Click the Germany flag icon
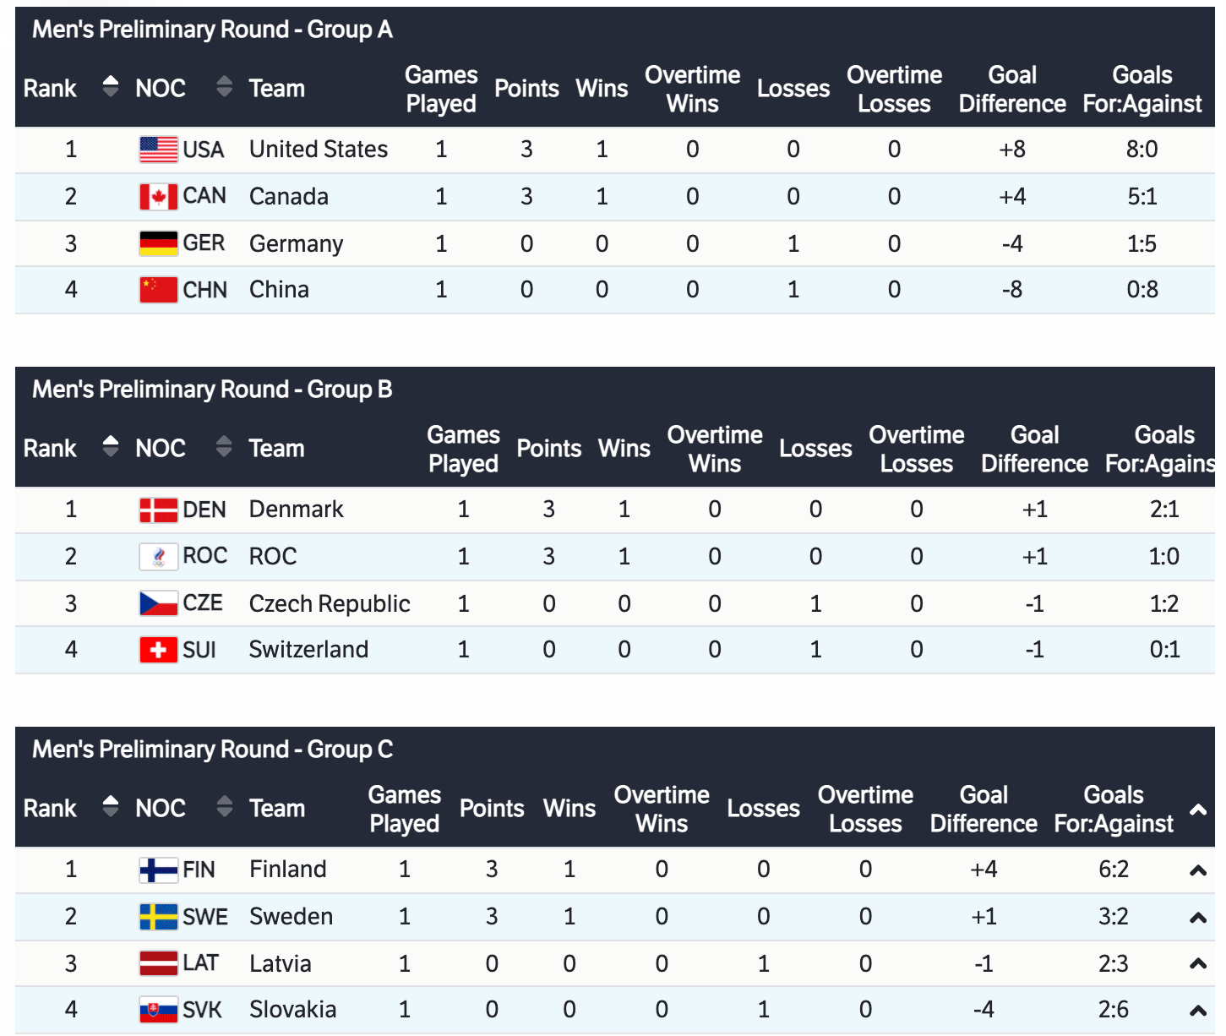Image resolution: width=1226 pixels, height=1036 pixels. click(x=158, y=243)
